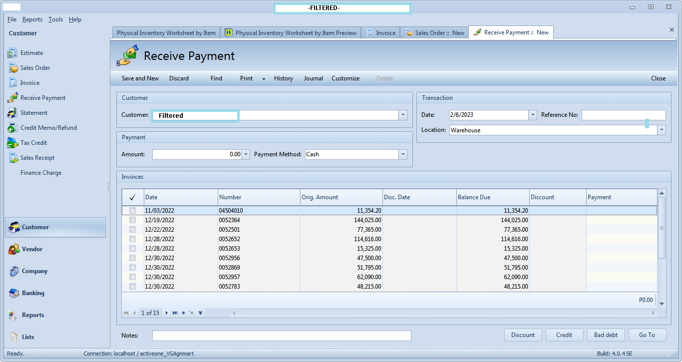Open the Help menu
682x362 pixels.
pyautogui.click(x=75, y=19)
